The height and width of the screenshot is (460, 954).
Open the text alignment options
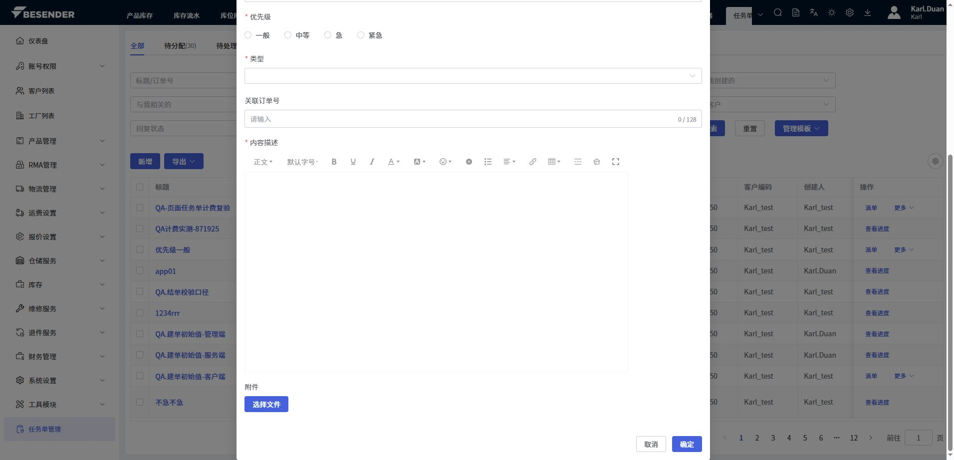tap(509, 162)
